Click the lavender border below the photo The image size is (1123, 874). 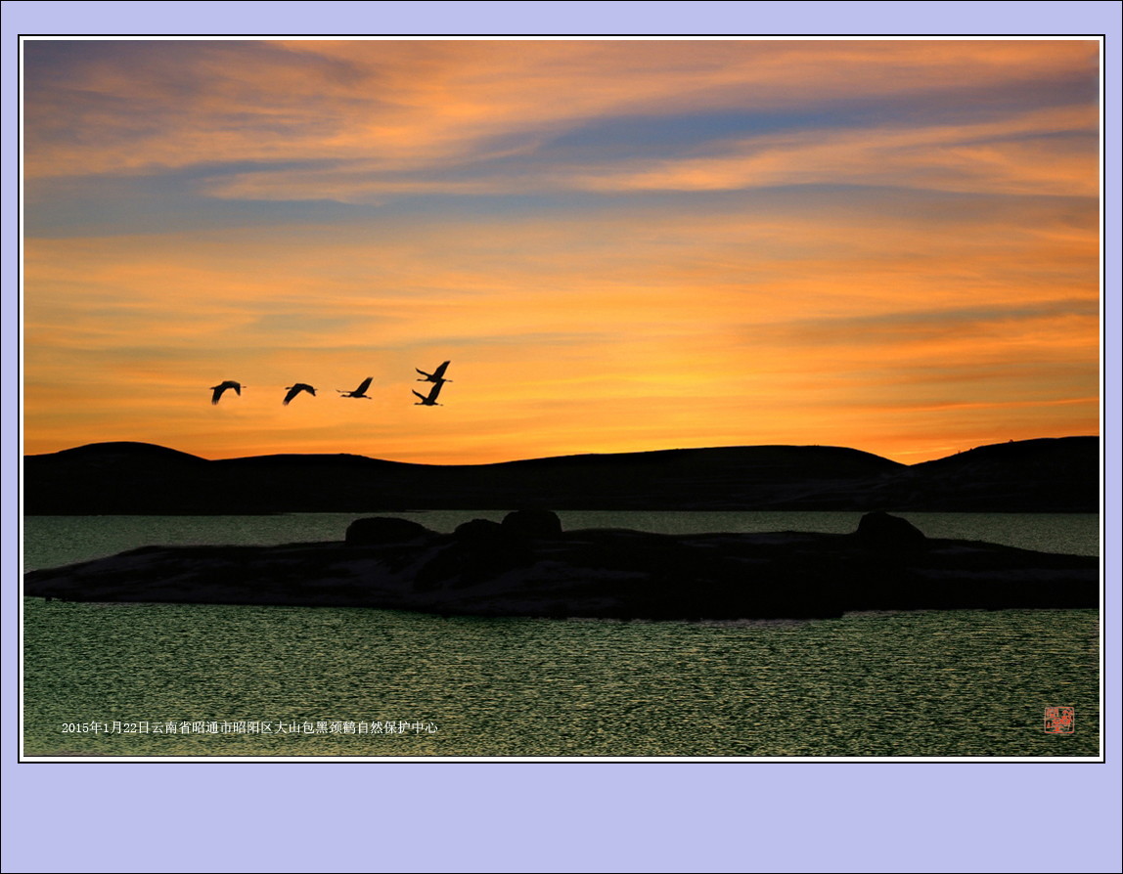pyautogui.click(x=561, y=816)
